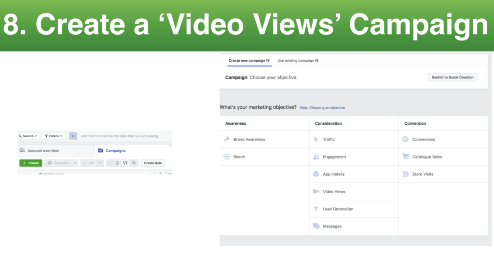Click the refresh circle icon in toolbar
Screen dimensions: 494x276
click(110, 163)
